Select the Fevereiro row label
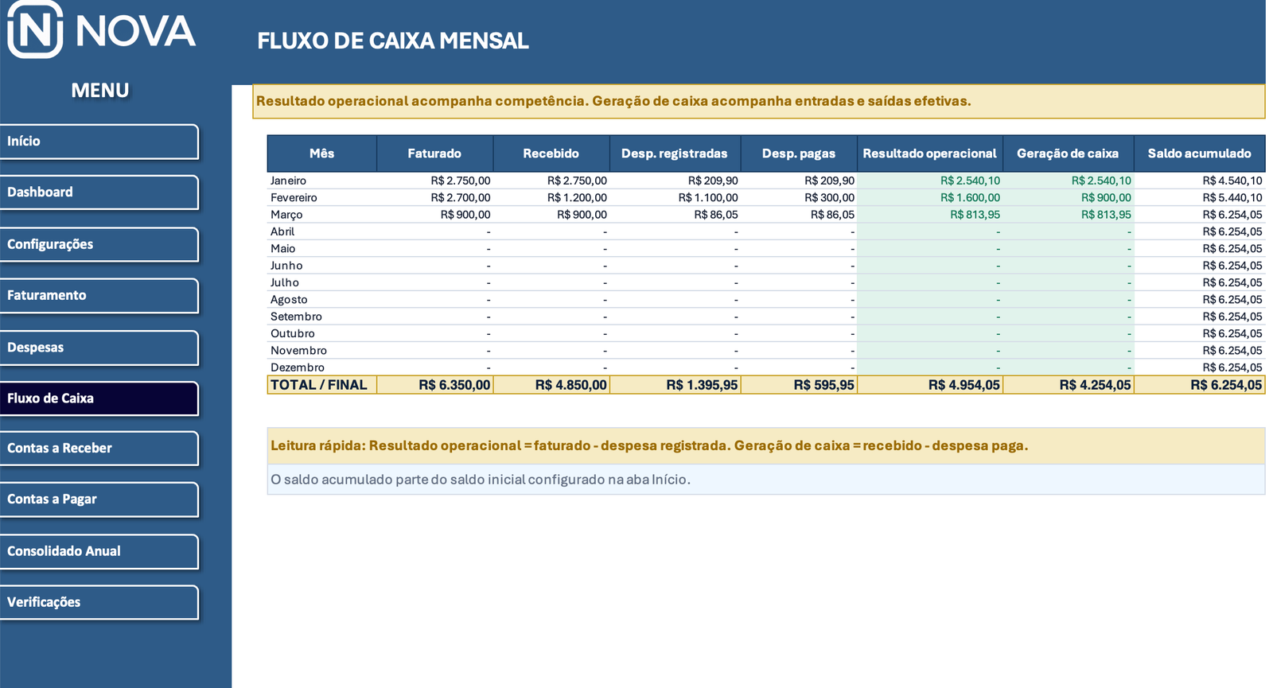The height and width of the screenshot is (688, 1273). (x=294, y=198)
